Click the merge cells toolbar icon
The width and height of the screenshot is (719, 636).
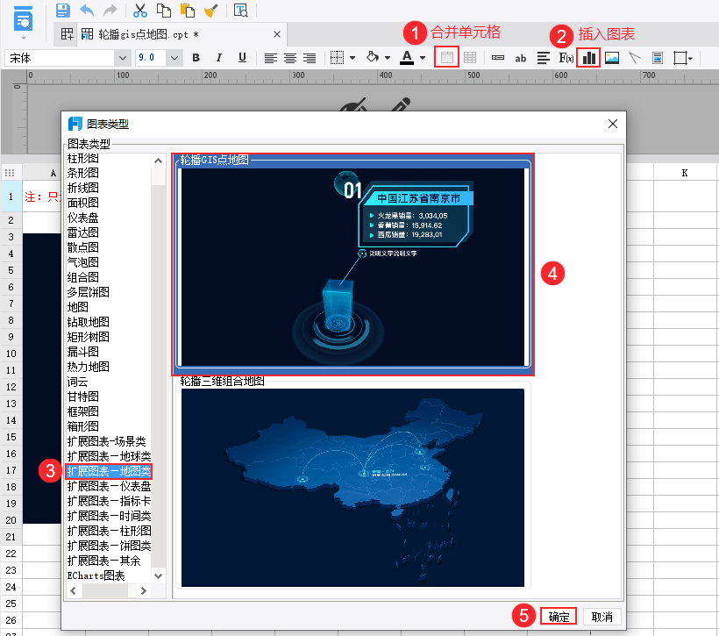point(446,58)
